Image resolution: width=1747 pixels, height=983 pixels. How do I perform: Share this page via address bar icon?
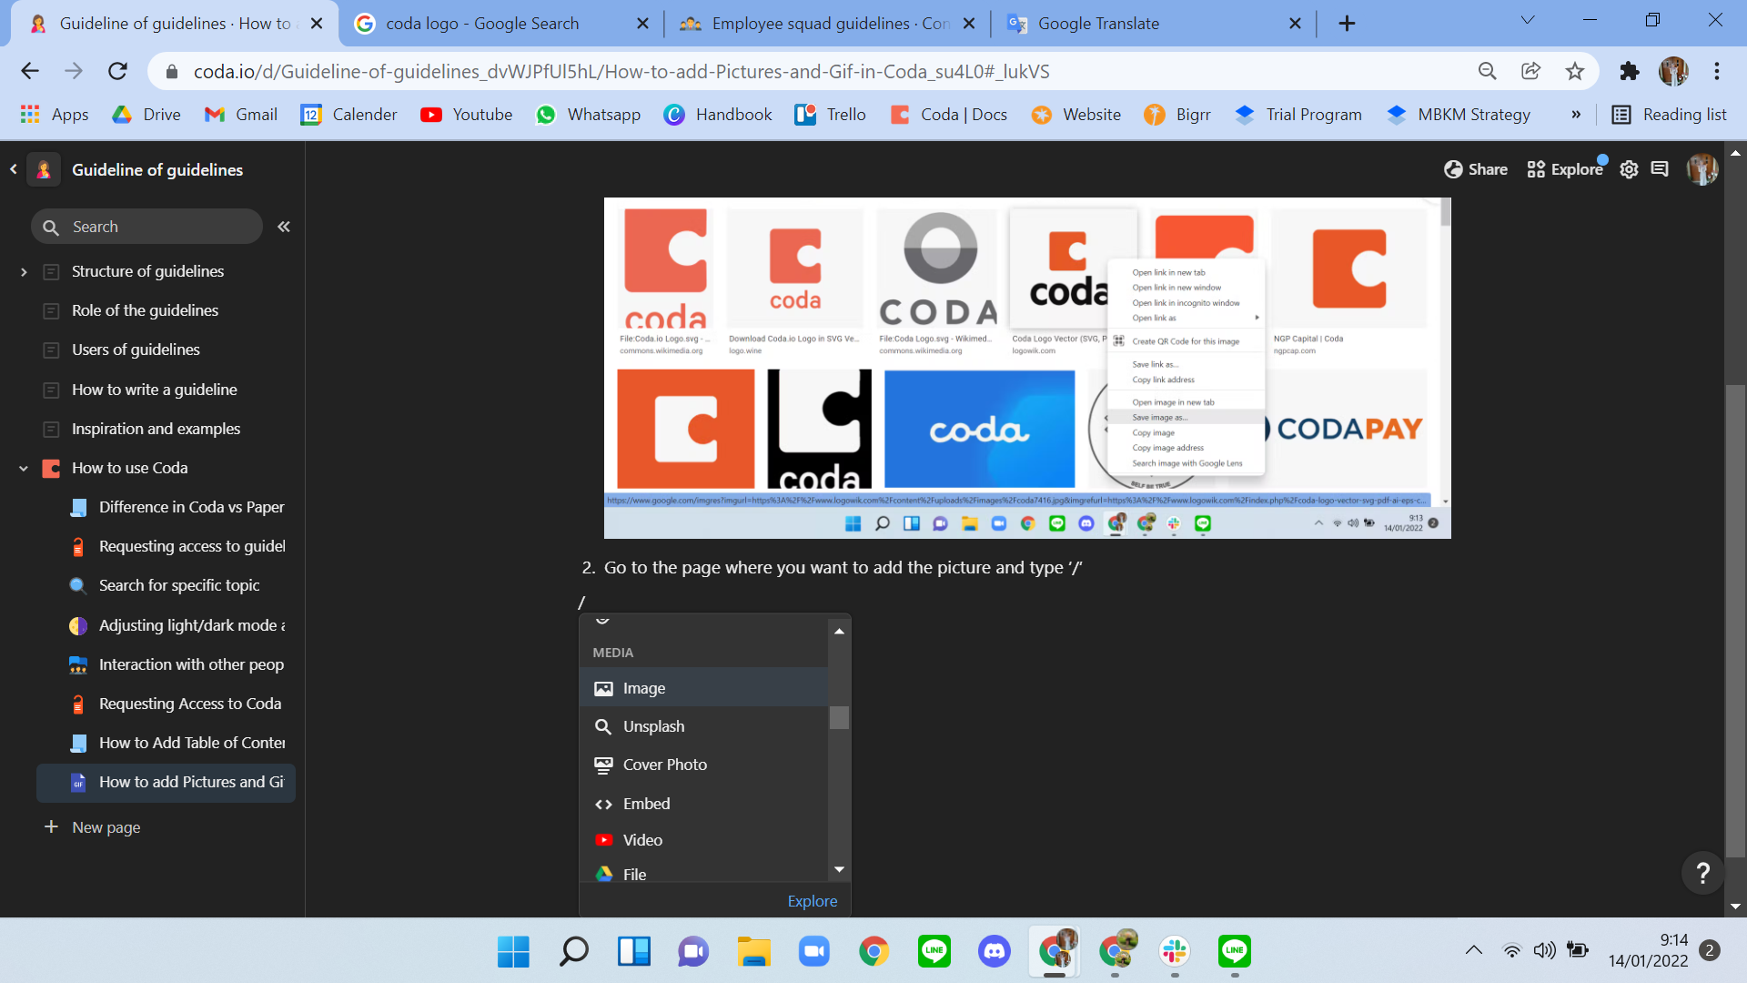click(1531, 71)
